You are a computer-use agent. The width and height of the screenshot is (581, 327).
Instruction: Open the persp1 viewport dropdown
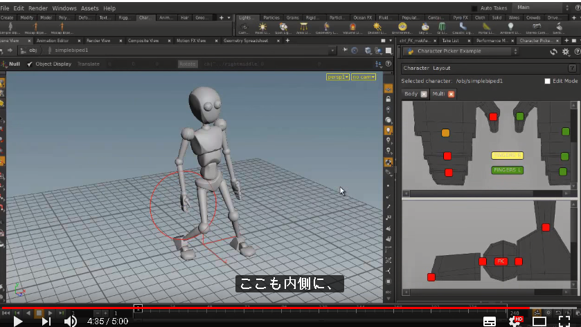click(x=337, y=77)
